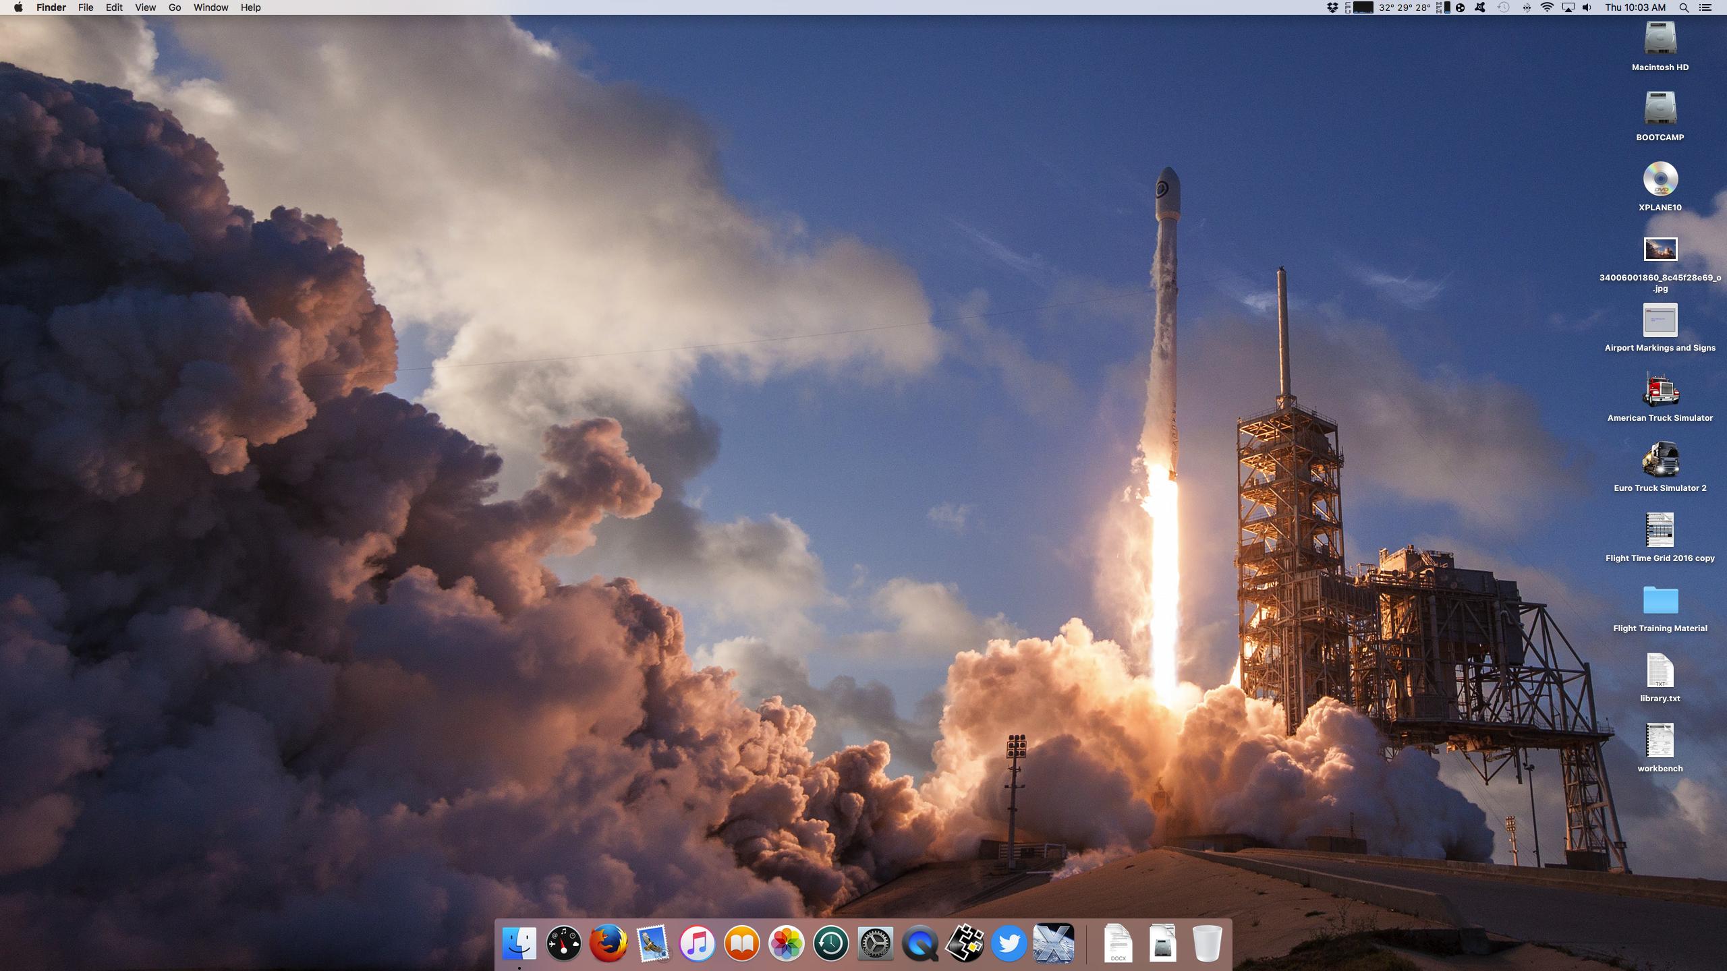Open the black vinyl-record app in Dock

(x=965, y=943)
